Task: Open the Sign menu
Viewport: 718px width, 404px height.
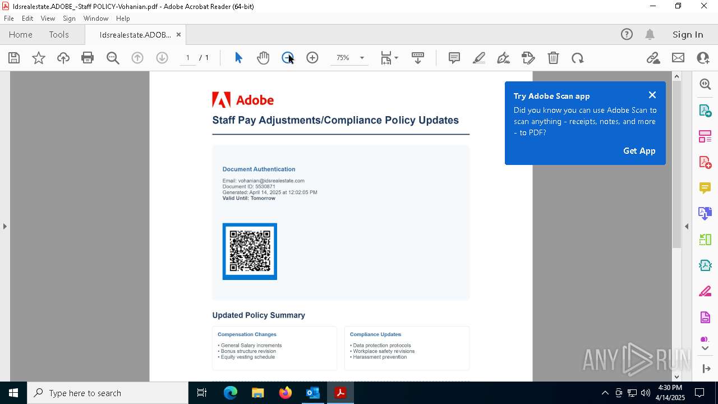Action: (69, 19)
